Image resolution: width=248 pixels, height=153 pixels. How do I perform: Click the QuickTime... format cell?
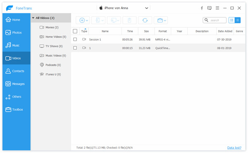pos(162,48)
